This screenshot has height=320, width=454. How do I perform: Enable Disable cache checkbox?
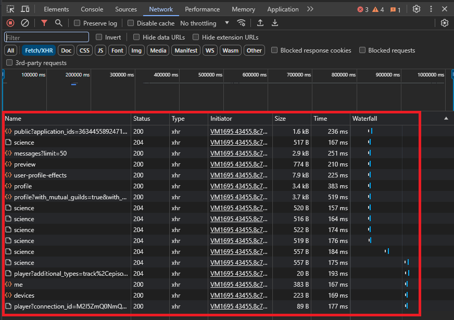coord(131,23)
